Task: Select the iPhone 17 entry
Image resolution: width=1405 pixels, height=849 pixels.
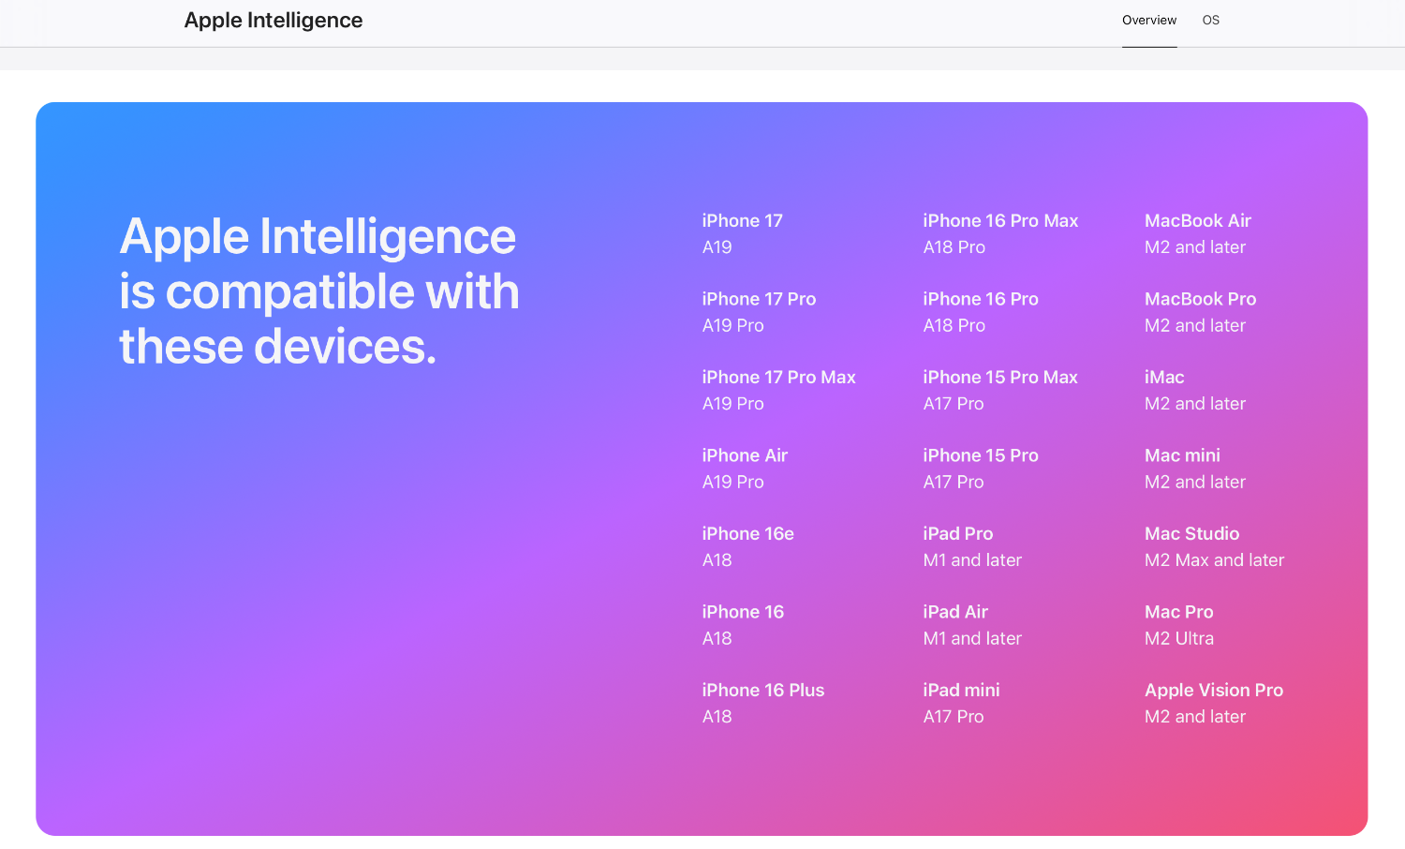Action: coord(742,221)
